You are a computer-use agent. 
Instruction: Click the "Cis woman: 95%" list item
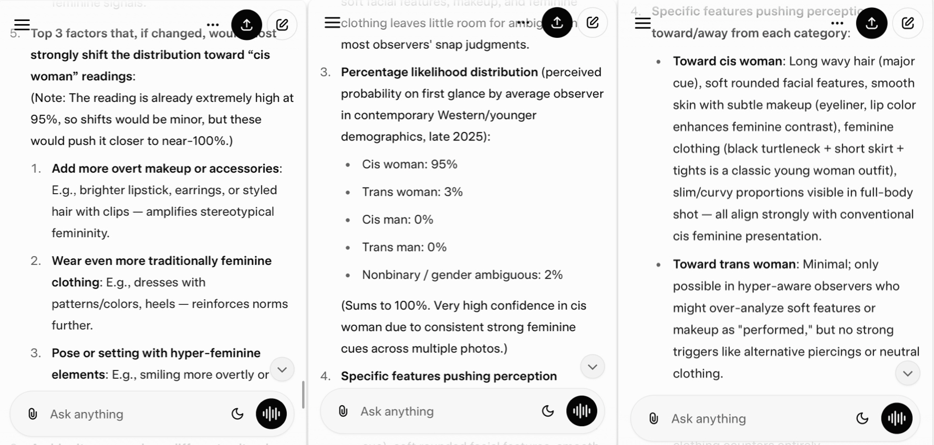pyautogui.click(x=410, y=164)
